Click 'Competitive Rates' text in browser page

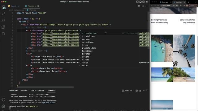tap(187, 20)
